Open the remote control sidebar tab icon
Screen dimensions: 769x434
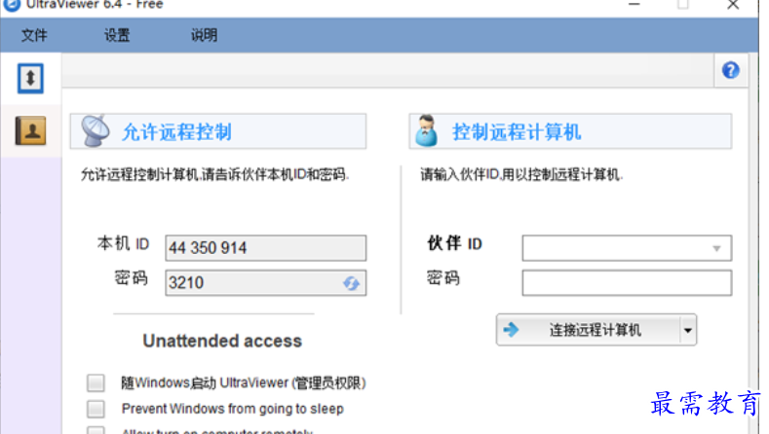(30, 78)
